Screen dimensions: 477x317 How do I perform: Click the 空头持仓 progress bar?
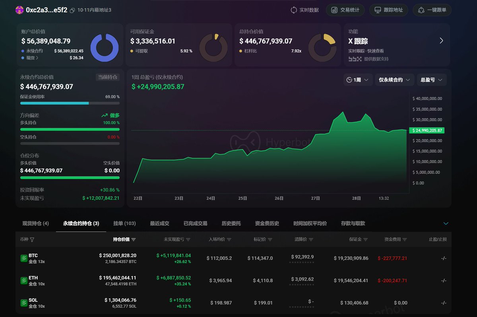point(70,143)
